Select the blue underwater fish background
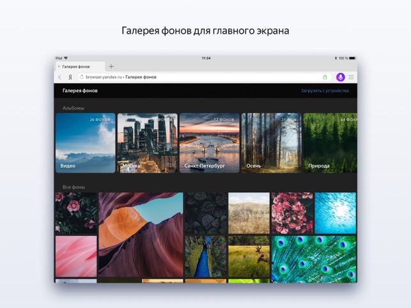Viewport: 411px width, 308px height. [x=335, y=213]
